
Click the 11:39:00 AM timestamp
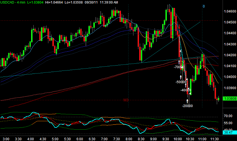[x=109, y=2]
